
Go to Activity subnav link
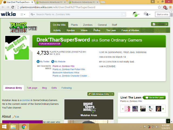tap(57, 30)
